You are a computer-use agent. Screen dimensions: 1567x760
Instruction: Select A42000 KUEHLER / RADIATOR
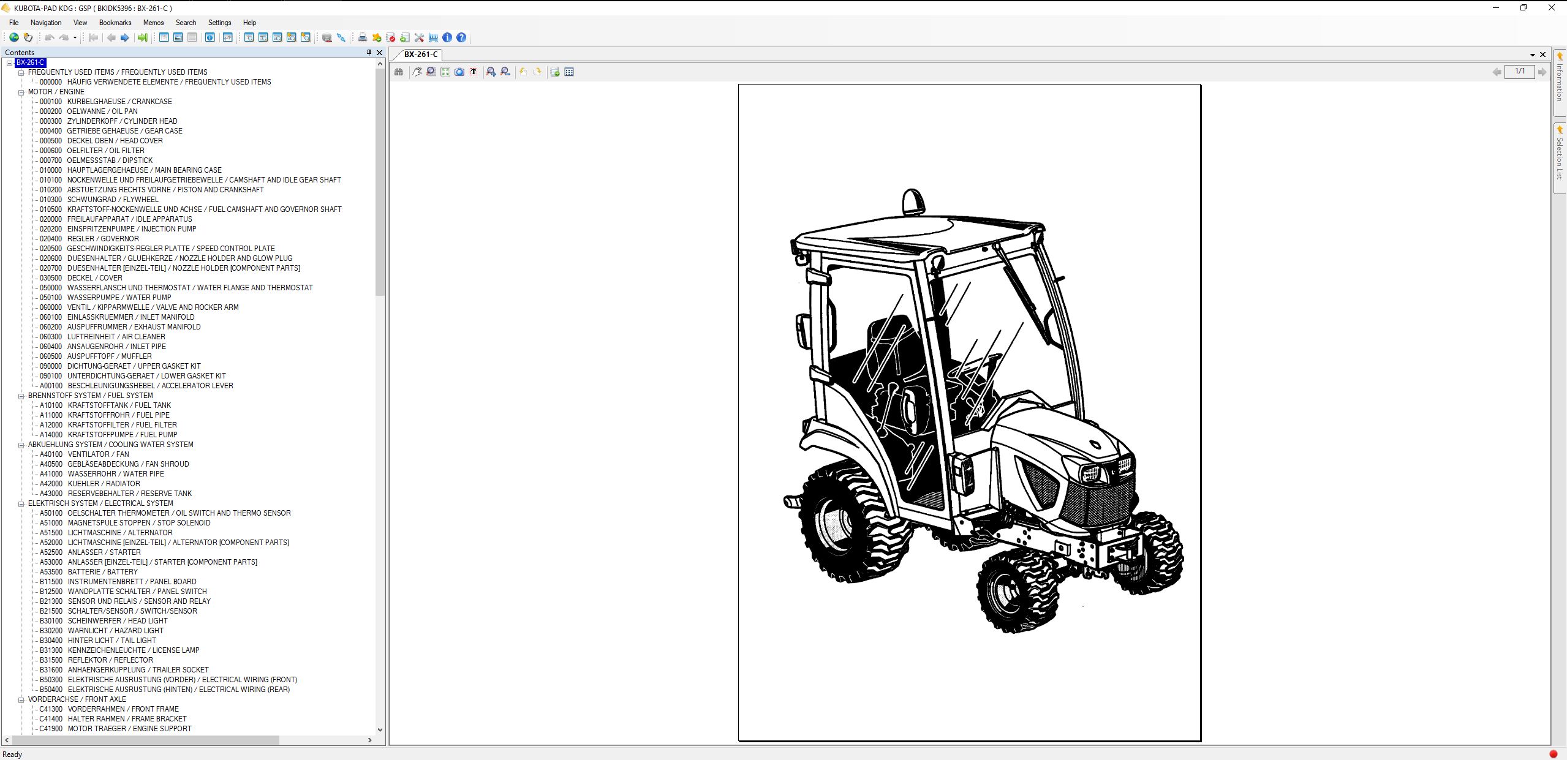(89, 484)
